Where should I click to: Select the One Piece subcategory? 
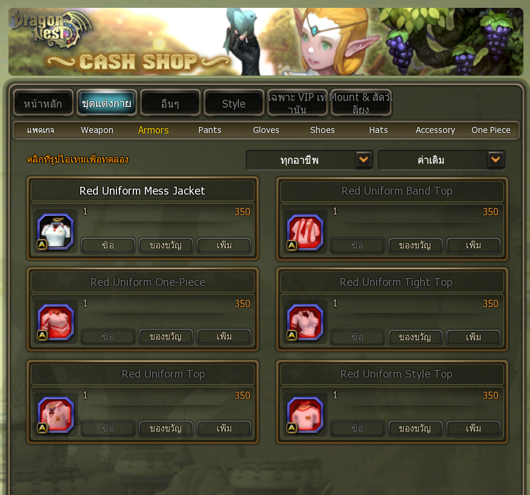tap(491, 131)
